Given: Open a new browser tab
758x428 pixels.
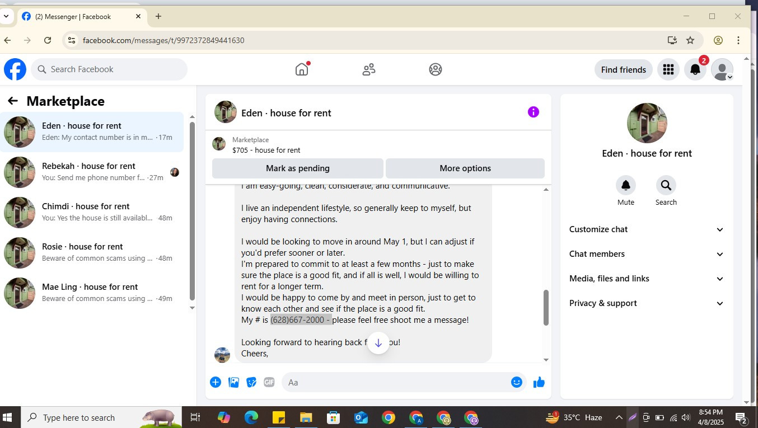Looking at the screenshot, I should 158,16.
